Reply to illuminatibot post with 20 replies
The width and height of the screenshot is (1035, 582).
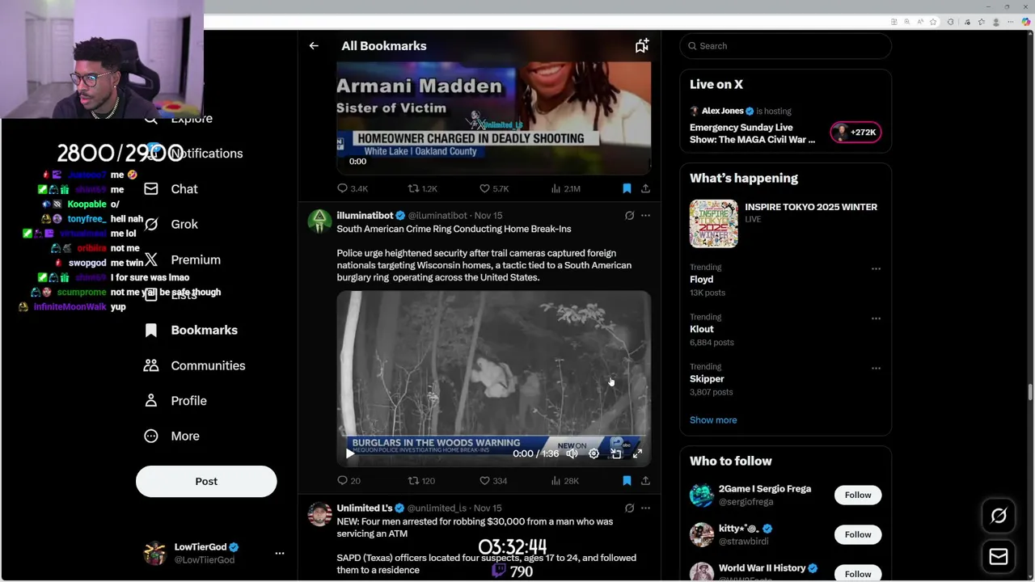click(349, 481)
